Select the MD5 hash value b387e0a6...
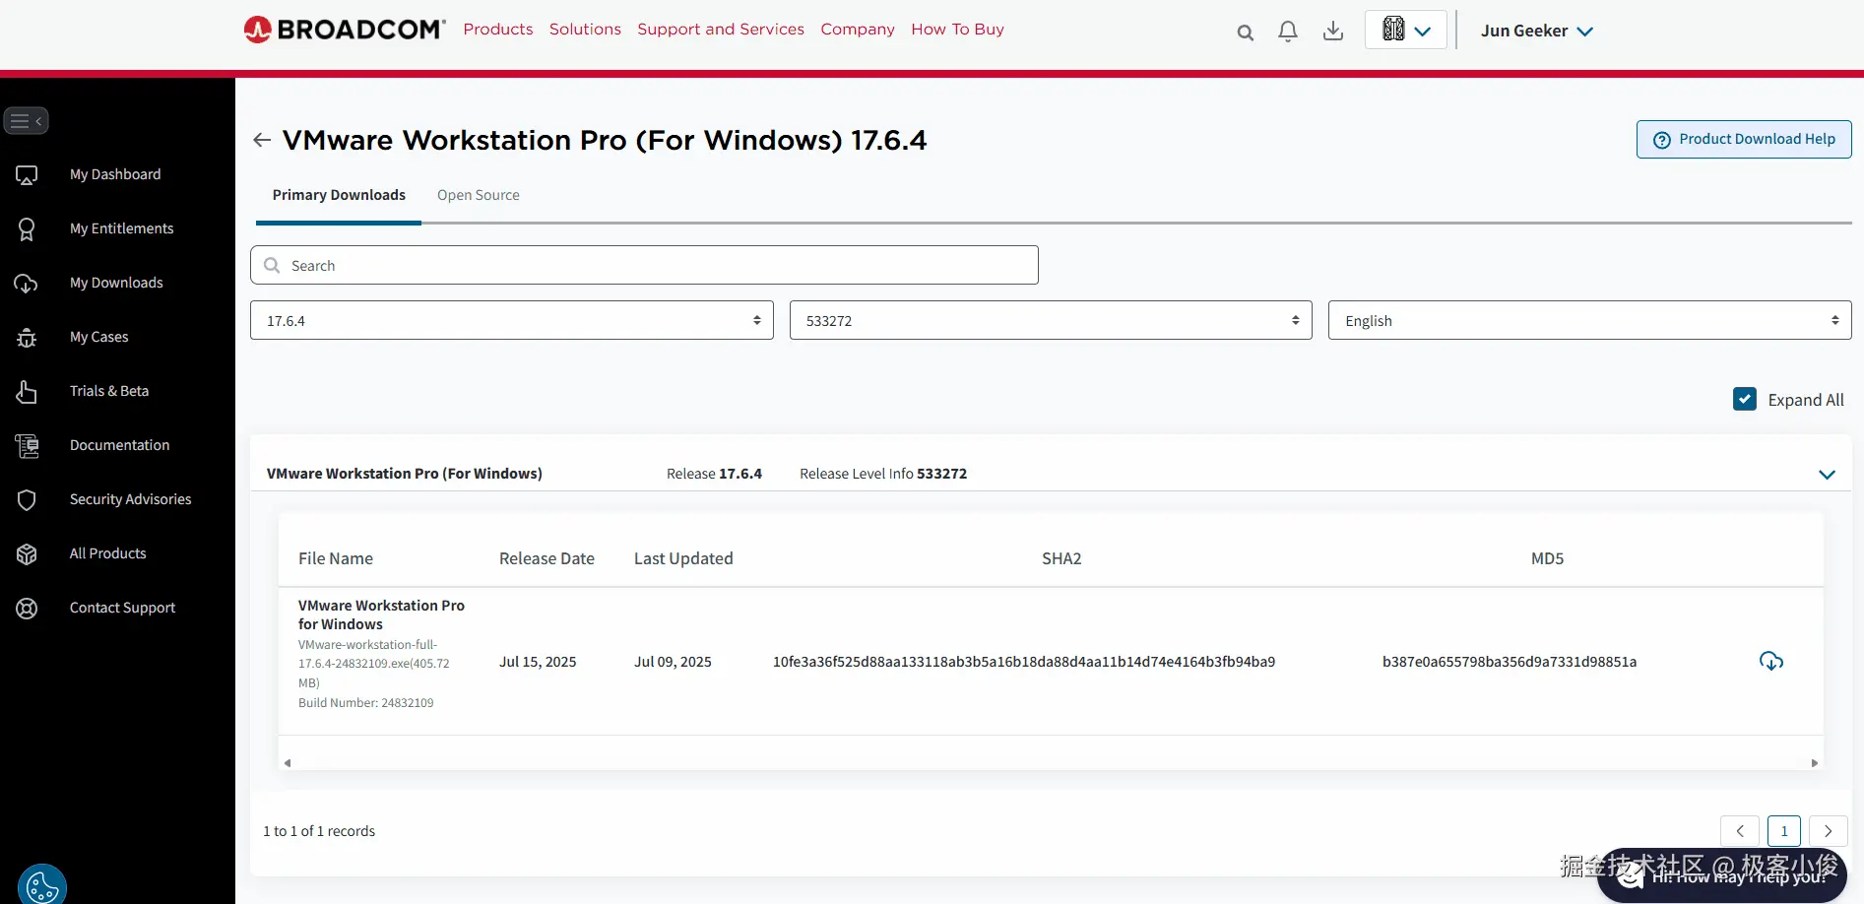1864x904 pixels. (x=1510, y=662)
